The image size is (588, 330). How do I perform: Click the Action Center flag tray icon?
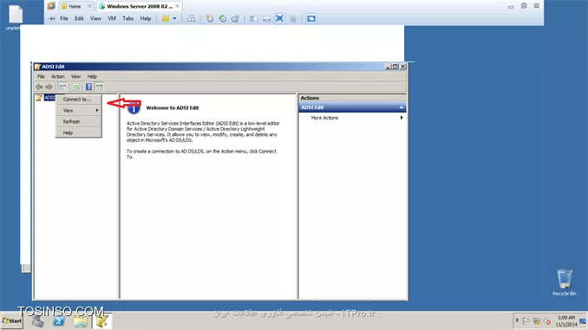[526, 321]
